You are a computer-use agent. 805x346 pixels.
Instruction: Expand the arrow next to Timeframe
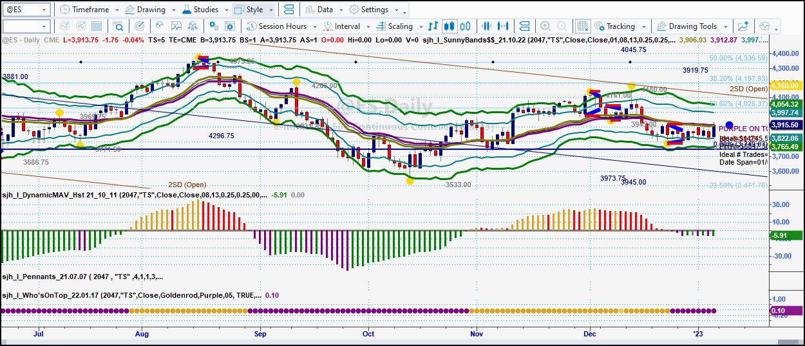116,10
